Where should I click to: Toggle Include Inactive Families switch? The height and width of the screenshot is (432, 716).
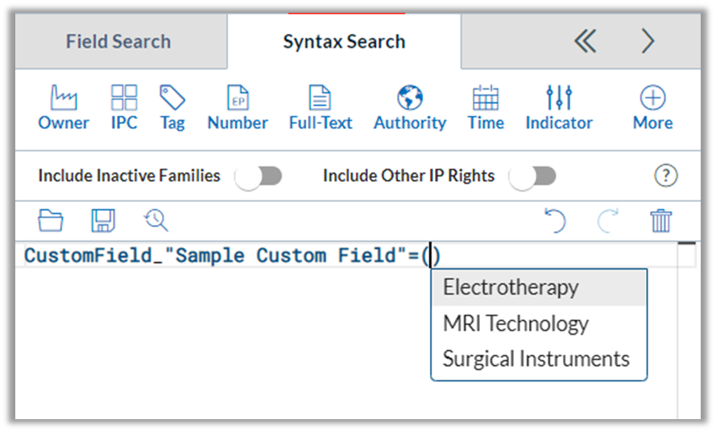[259, 176]
